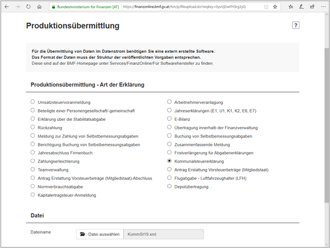Open the browser settings ellipsis menu

tap(323, 7)
